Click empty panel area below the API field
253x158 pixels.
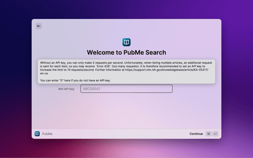[126, 113]
